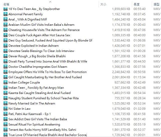Select the Cheating Housewife Visits The Ashram filename

tap(44, 30)
